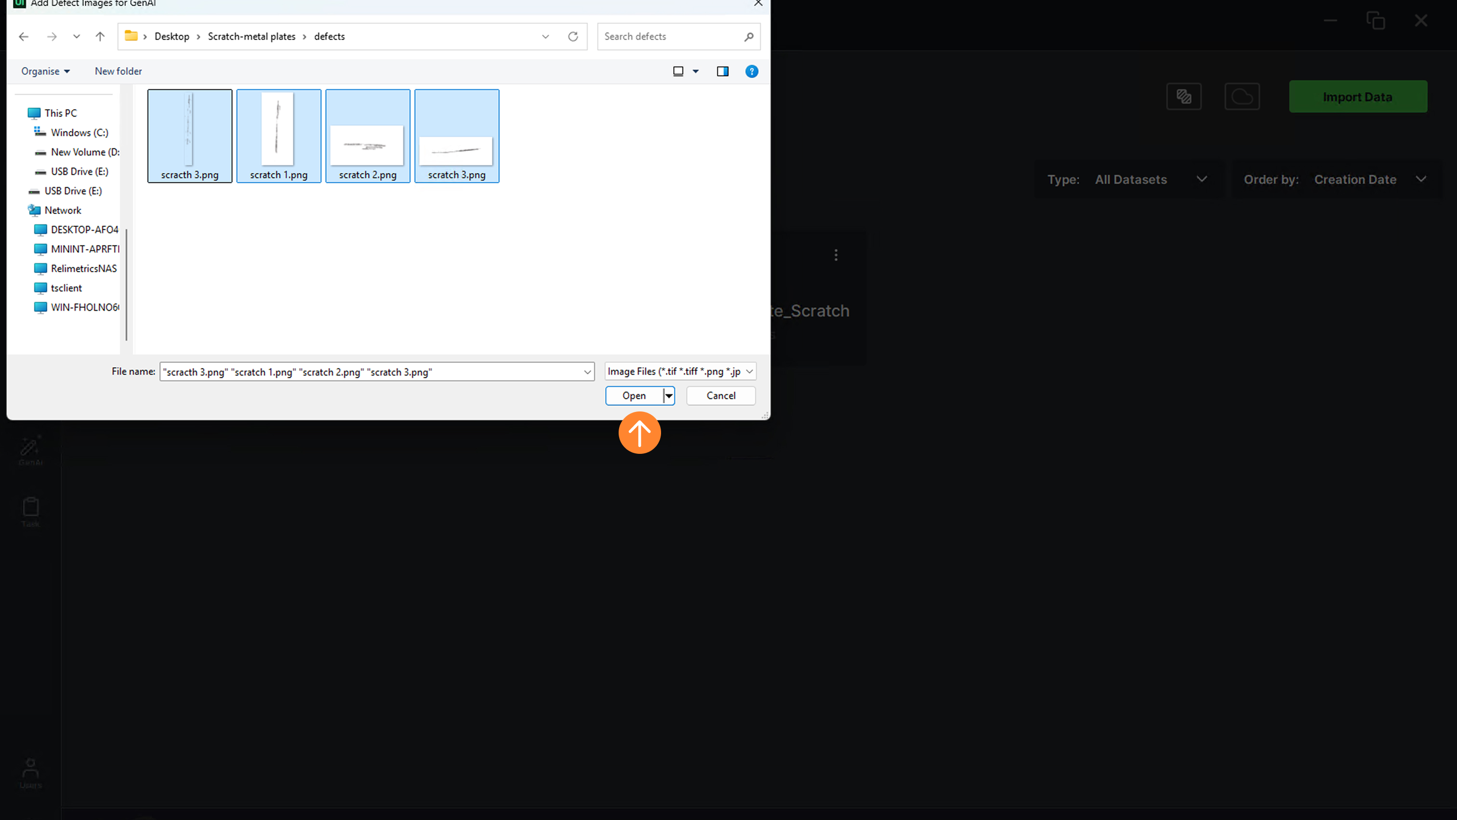Click the Back navigation arrow
Viewport: 1457px width, 820px height.
pos(24,37)
